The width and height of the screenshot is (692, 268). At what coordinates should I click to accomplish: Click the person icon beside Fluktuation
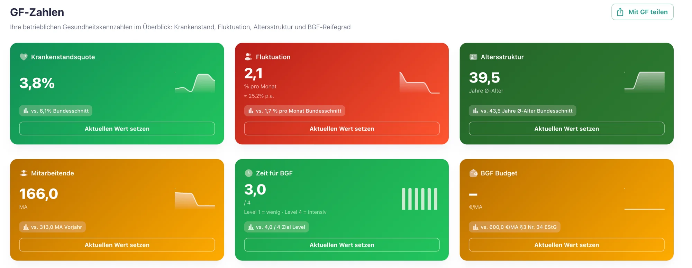point(248,57)
